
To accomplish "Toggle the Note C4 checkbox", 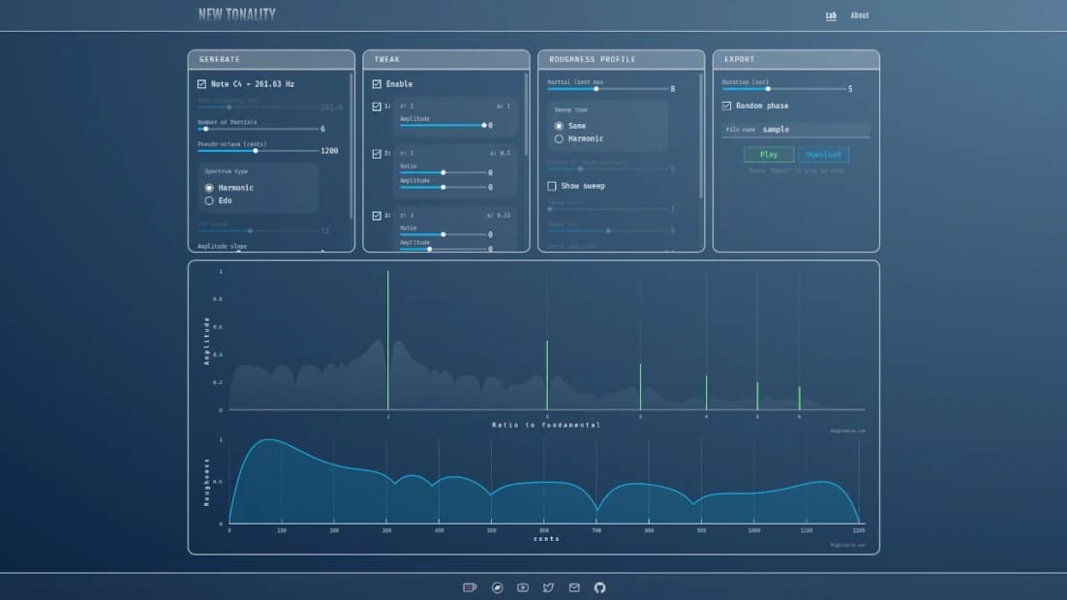I will pyautogui.click(x=202, y=84).
